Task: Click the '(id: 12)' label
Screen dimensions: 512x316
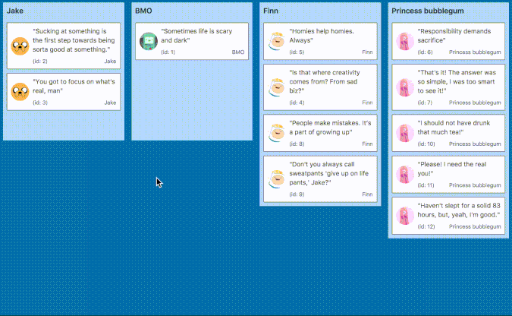Action: (x=426, y=226)
